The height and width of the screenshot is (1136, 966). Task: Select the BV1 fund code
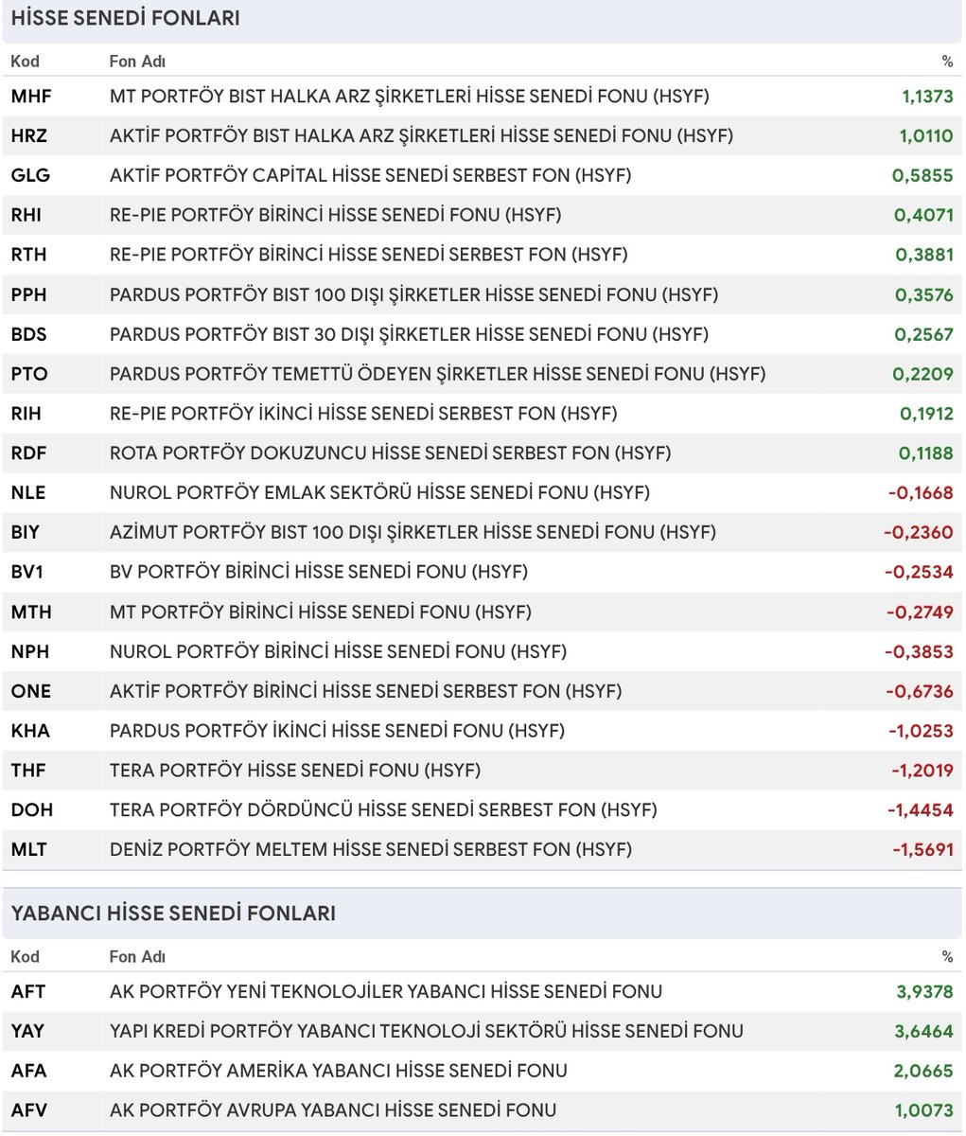(x=28, y=573)
